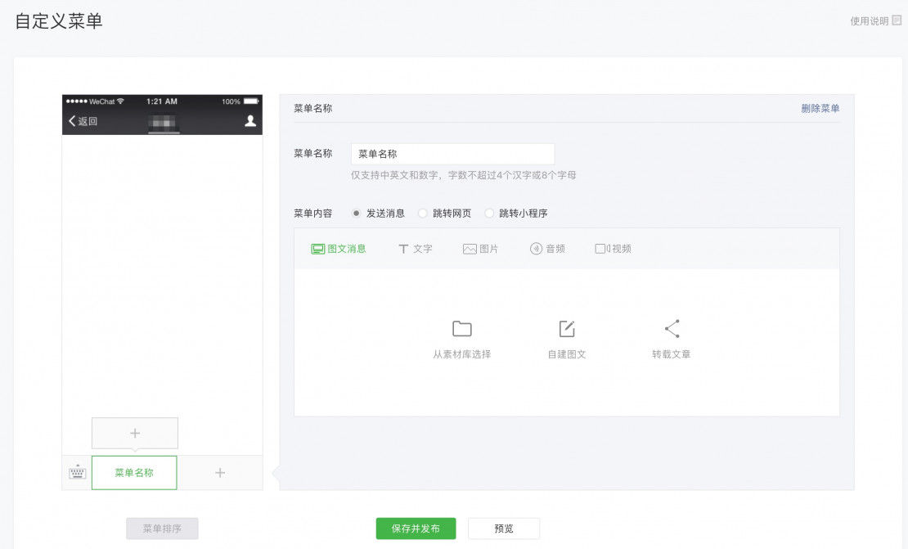Click 自建图文 to create new article
Image resolution: width=908 pixels, height=549 pixels.
(566, 335)
